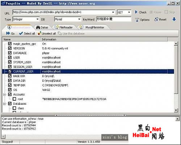Click the Go double-arrow icon
This screenshot has height=145, width=181.
tap(8, 33)
